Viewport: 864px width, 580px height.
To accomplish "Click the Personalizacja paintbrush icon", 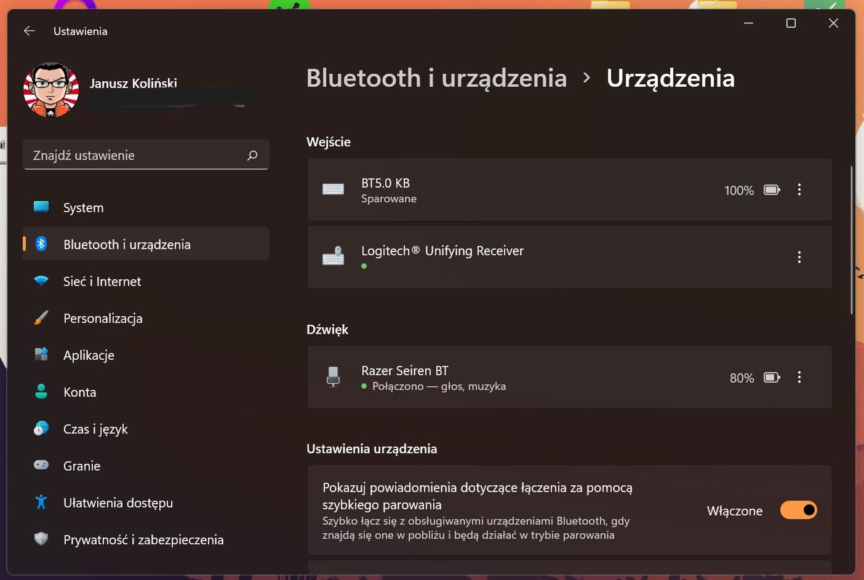I will [x=41, y=317].
